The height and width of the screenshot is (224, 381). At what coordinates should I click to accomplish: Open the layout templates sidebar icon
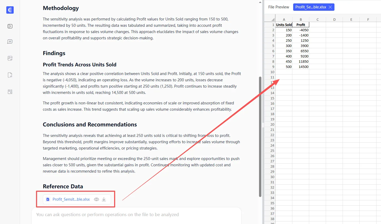10,92
